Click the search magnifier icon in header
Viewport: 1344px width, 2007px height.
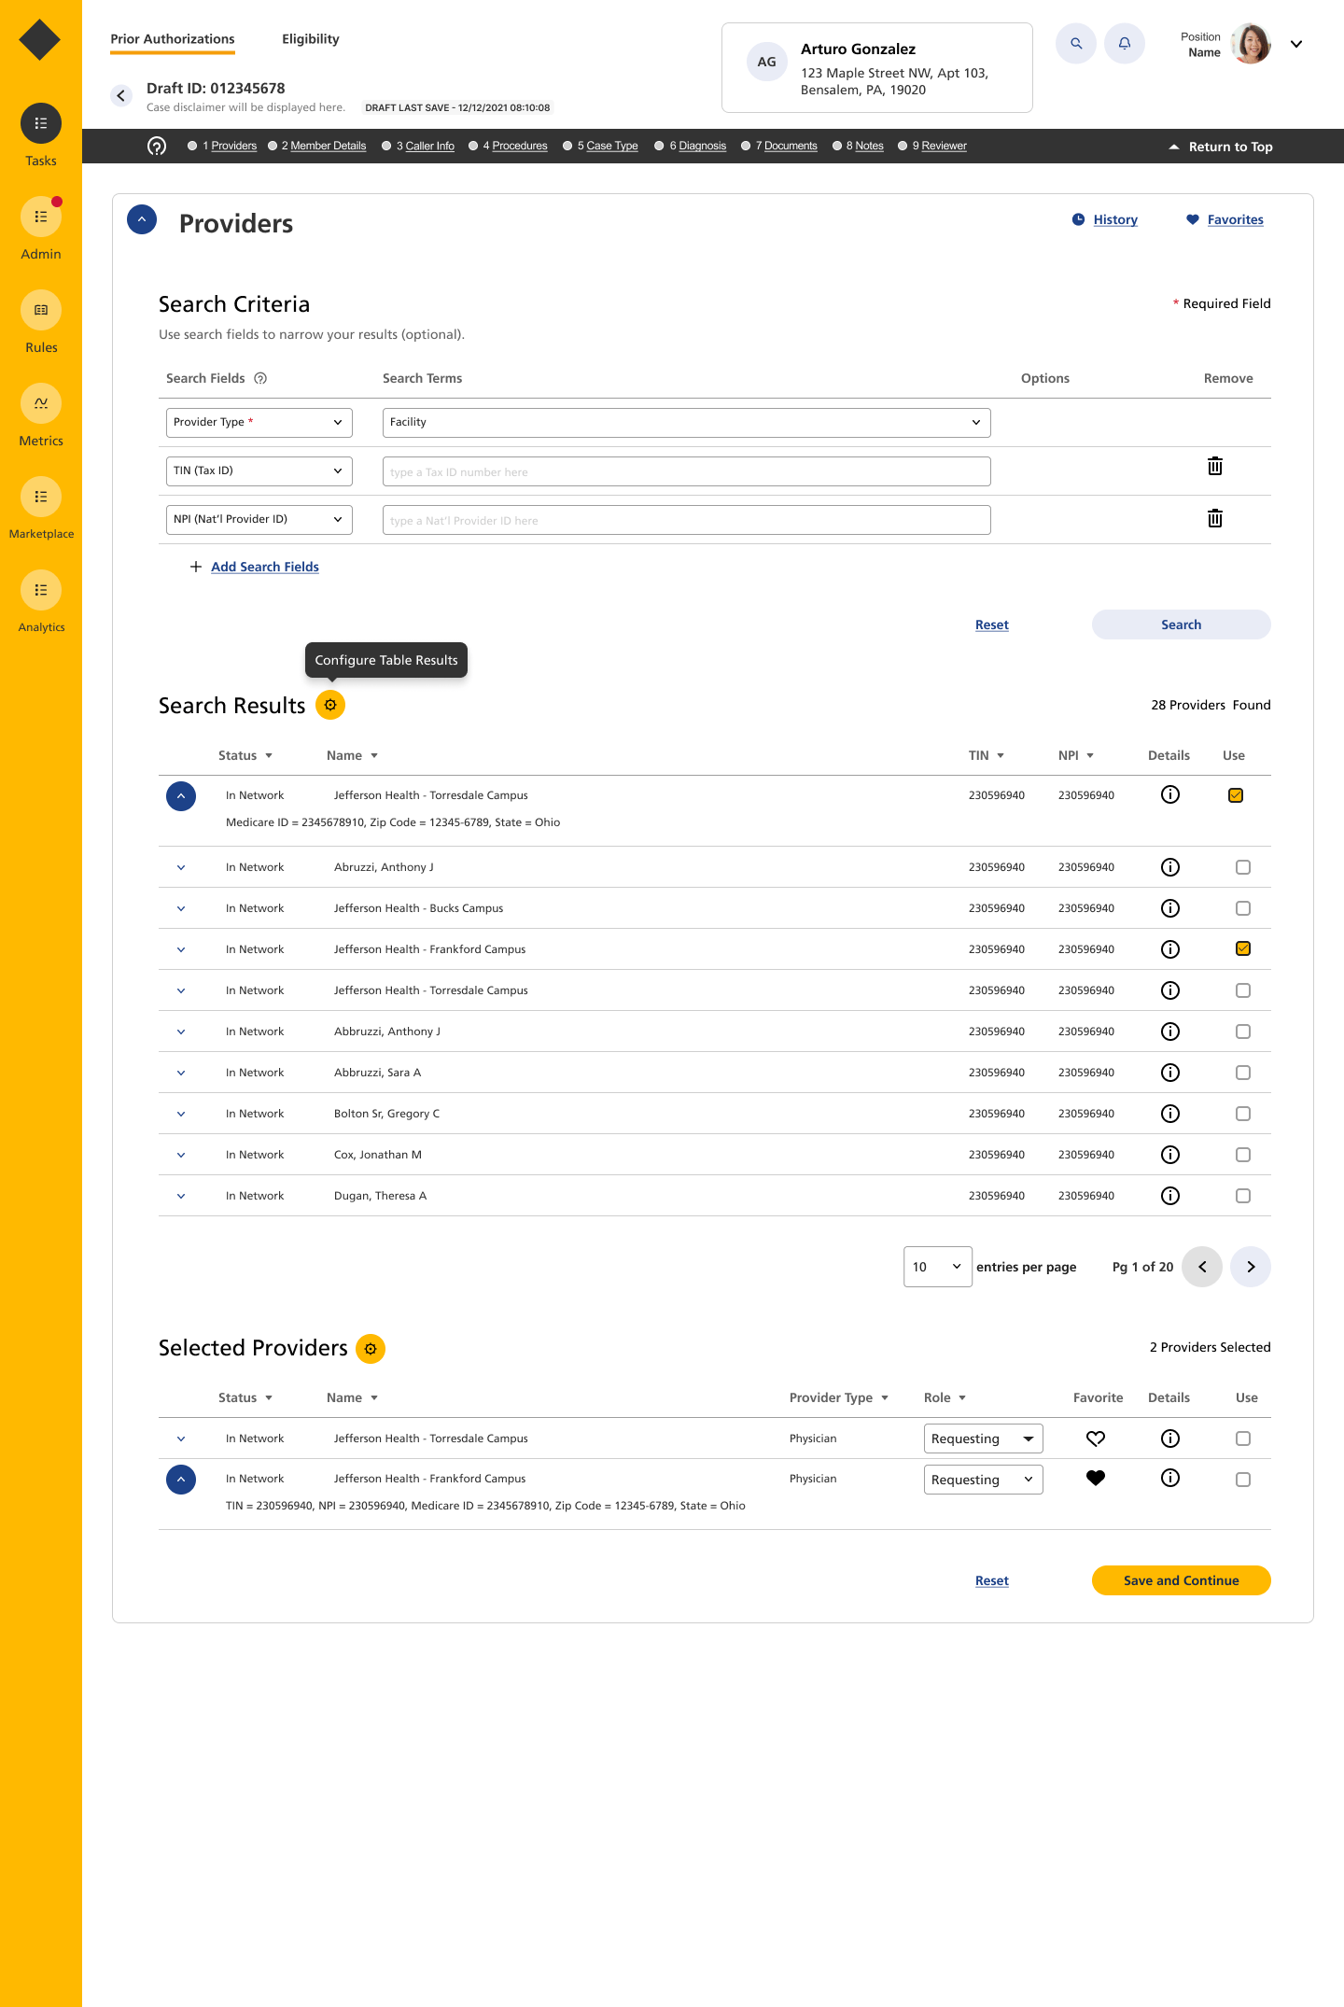1076,44
